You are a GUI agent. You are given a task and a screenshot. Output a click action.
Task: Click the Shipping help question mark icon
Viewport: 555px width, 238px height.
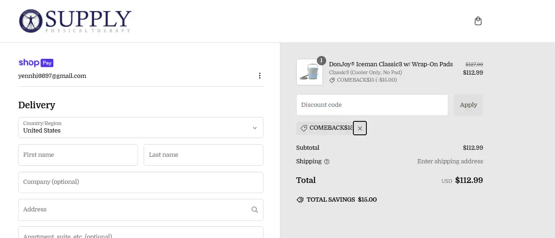point(327,161)
